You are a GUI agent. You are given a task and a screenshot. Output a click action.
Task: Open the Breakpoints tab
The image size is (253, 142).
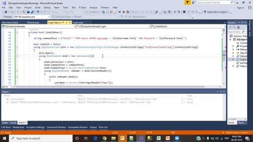tap(19, 127)
